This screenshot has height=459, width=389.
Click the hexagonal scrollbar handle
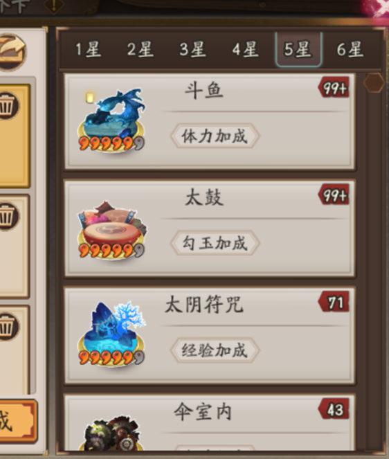374,83
